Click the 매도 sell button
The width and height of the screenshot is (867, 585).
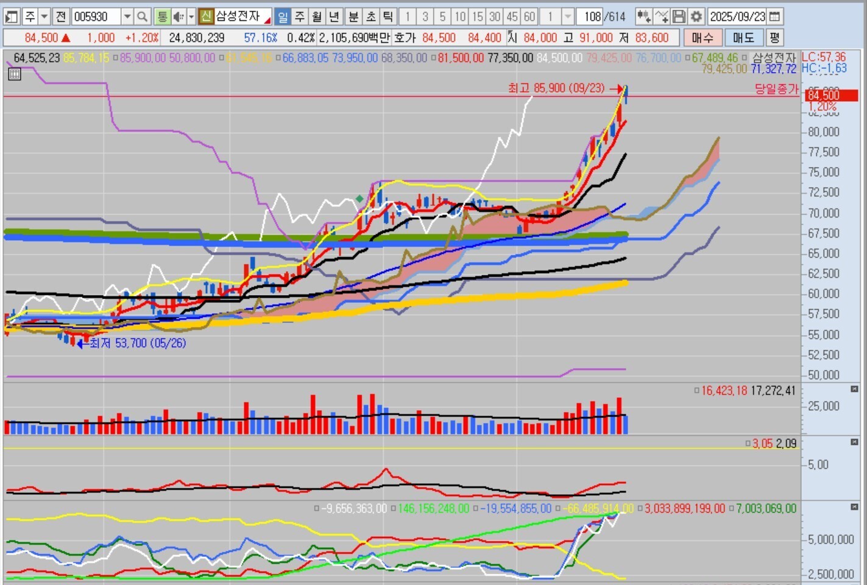(x=743, y=38)
